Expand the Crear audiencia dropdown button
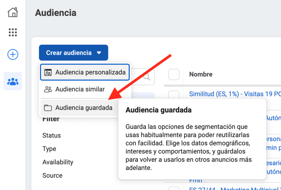 point(73,53)
